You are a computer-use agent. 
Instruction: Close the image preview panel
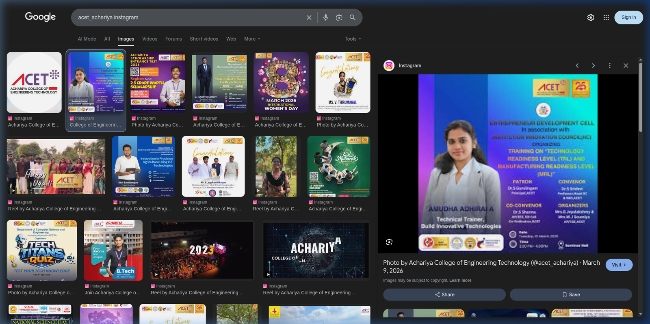point(626,65)
